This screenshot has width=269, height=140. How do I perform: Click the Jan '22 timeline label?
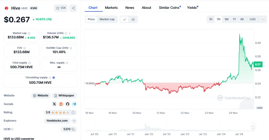click(149, 134)
